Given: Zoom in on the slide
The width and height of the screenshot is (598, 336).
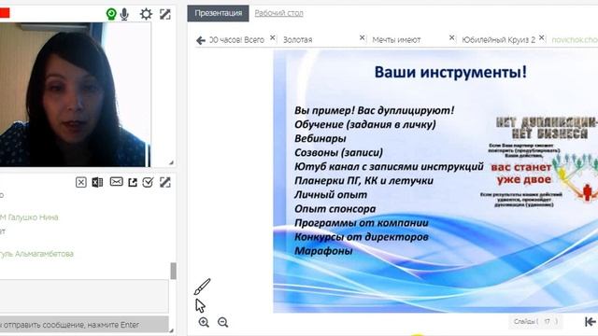Looking at the screenshot, I should coord(204,322).
